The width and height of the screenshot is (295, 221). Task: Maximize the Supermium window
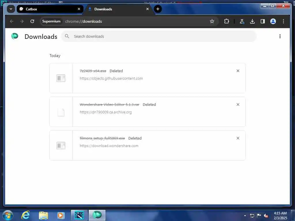coord(273,6)
